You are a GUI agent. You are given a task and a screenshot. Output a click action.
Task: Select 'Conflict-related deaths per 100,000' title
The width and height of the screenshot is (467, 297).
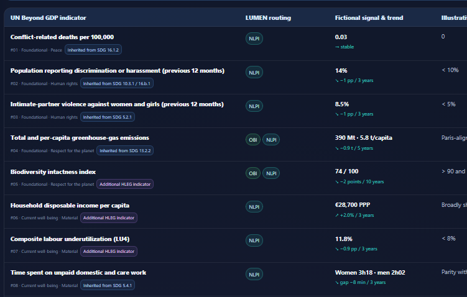(62, 37)
